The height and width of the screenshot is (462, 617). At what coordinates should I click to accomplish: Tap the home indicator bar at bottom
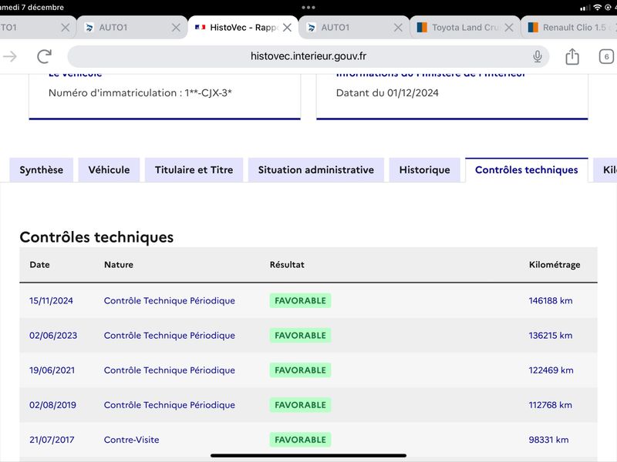[x=308, y=456]
